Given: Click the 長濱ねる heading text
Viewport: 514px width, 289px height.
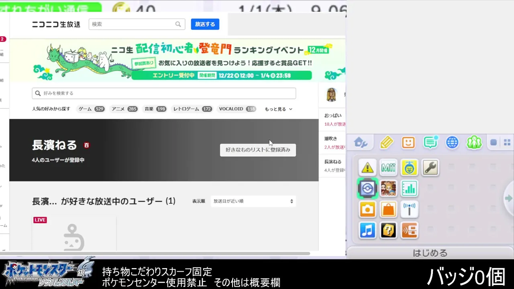Looking at the screenshot, I should (54, 145).
